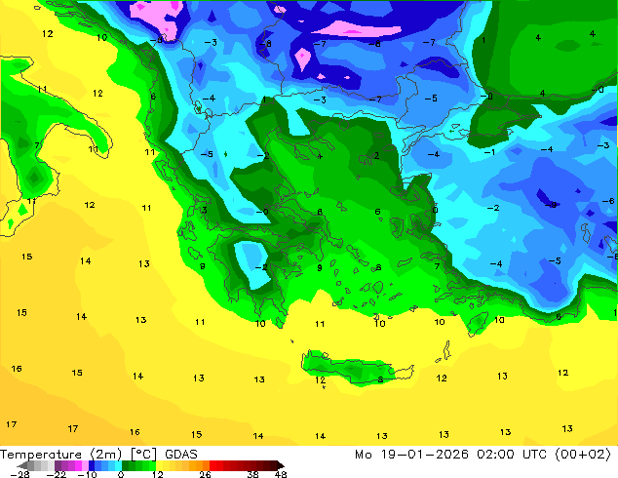
Task: Click the bright red legend swatch after 26
Action: point(212,465)
